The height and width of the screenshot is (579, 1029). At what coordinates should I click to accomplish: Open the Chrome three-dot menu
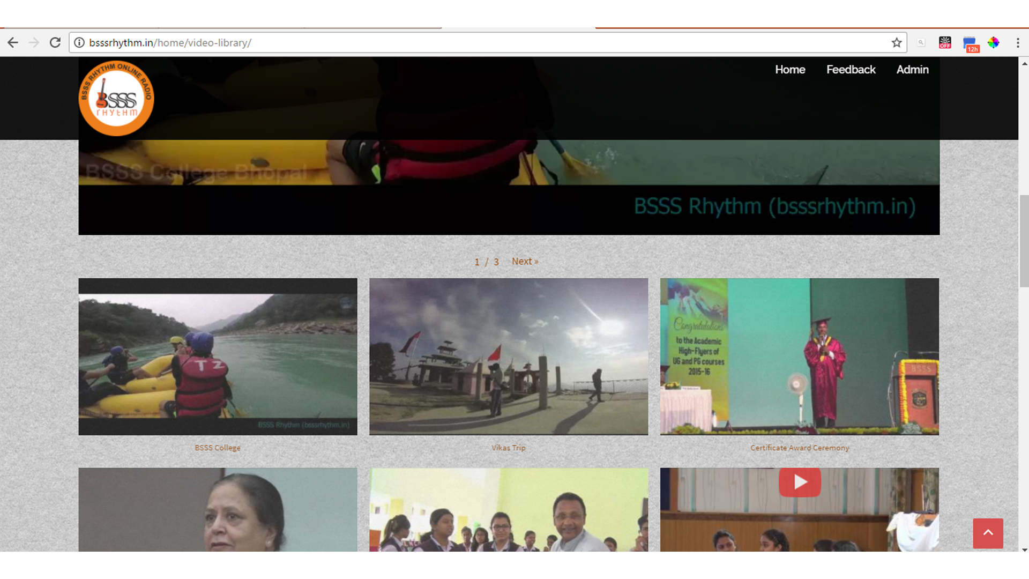coord(1017,43)
